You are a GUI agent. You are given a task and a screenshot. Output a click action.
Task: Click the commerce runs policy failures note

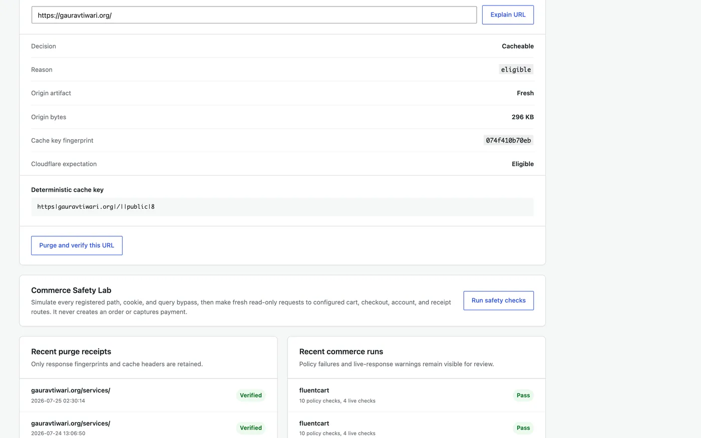[x=397, y=364]
